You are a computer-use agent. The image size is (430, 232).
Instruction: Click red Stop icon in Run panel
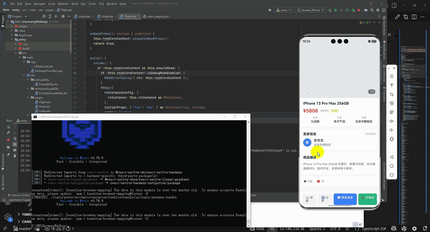point(8,140)
